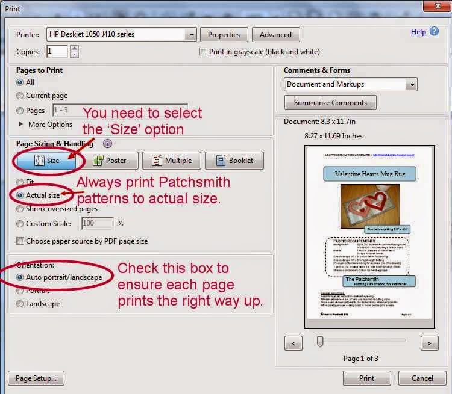Choose the Actual size radio button
This screenshot has height=394, width=452.
[x=20, y=195]
